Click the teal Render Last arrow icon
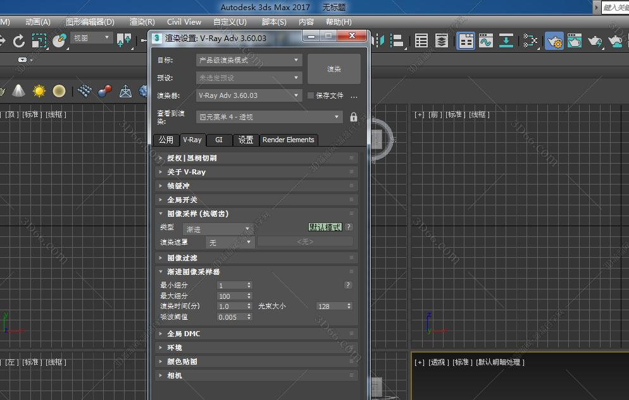 506,41
